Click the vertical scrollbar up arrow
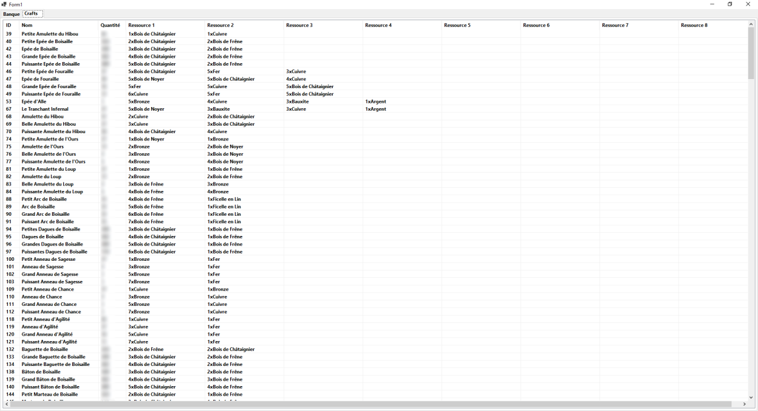758x411 pixels. coord(751,24)
